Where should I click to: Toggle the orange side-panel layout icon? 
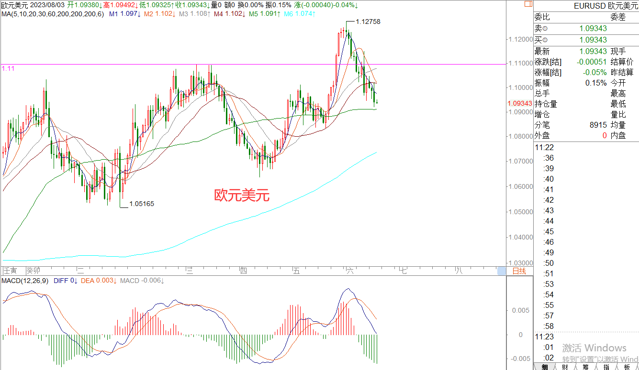click(527, 4)
